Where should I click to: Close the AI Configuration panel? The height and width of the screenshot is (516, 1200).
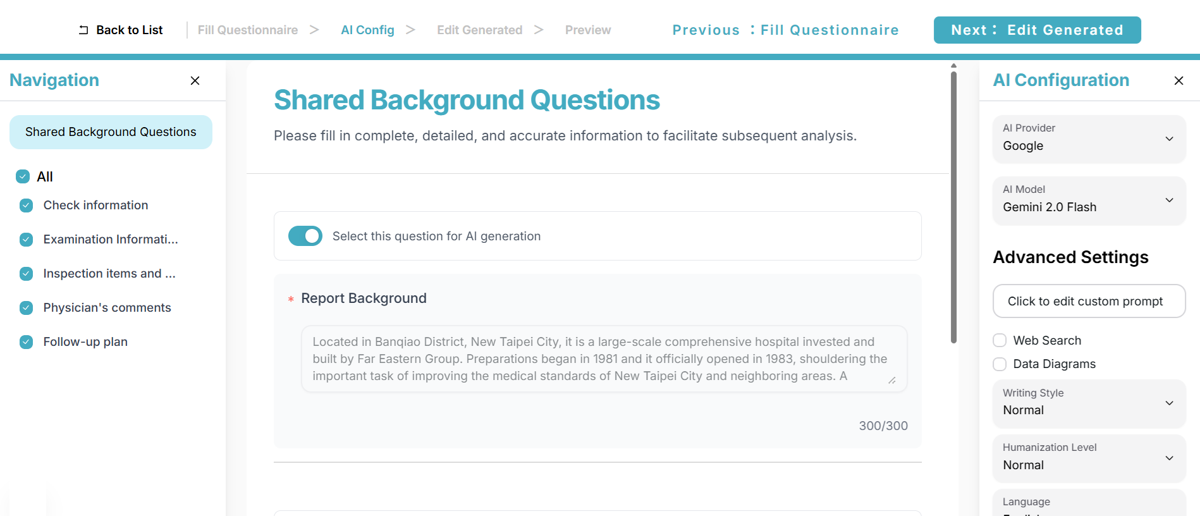[1179, 80]
